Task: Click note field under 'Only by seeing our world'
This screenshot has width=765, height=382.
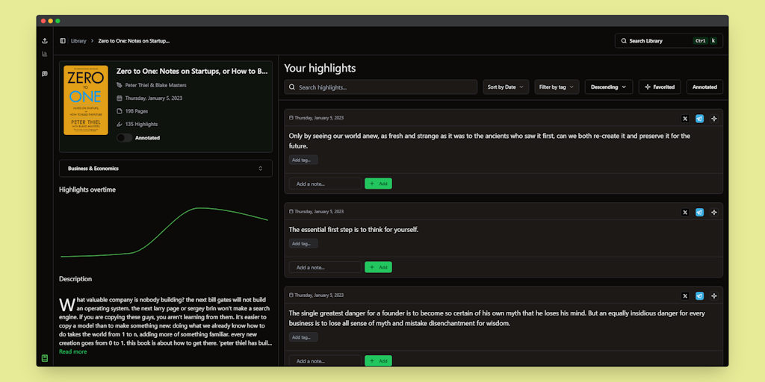Action: (x=325, y=184)
